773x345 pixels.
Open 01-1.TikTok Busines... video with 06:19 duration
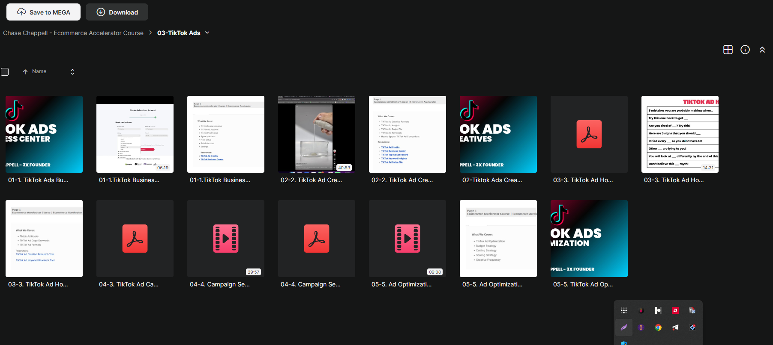[135, 134]
